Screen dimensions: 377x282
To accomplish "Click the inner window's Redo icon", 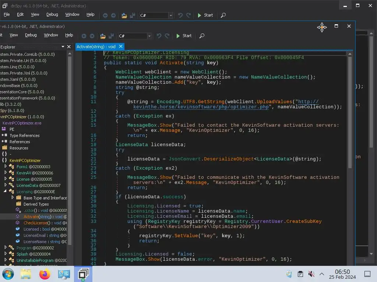I will click(x=168, y=36).
